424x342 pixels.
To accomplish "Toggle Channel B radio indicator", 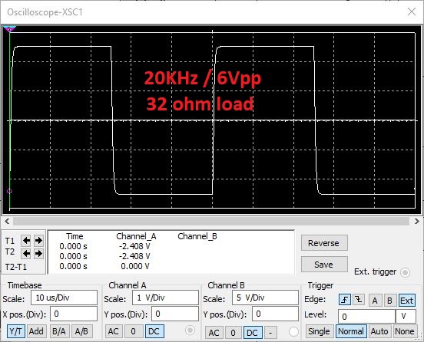I will click(x=293, y=331).
